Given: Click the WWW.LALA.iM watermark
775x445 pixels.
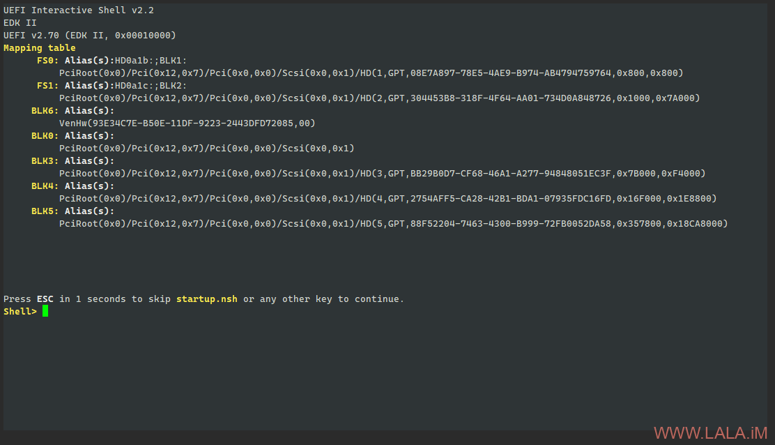Looking at the screenshot, I should (x=710, y=432).
